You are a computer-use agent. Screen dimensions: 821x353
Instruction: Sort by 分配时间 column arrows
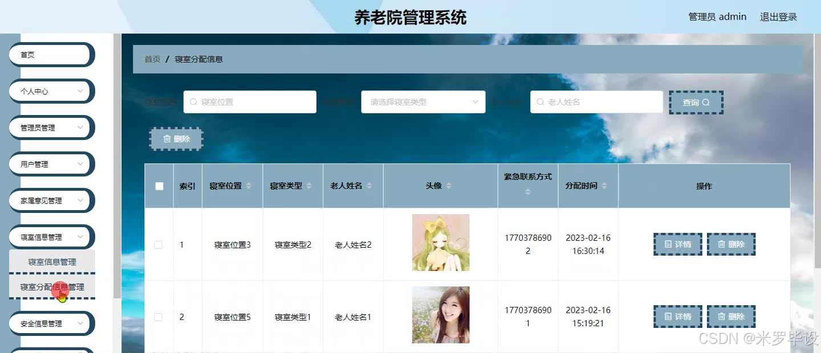click(604, 186)
